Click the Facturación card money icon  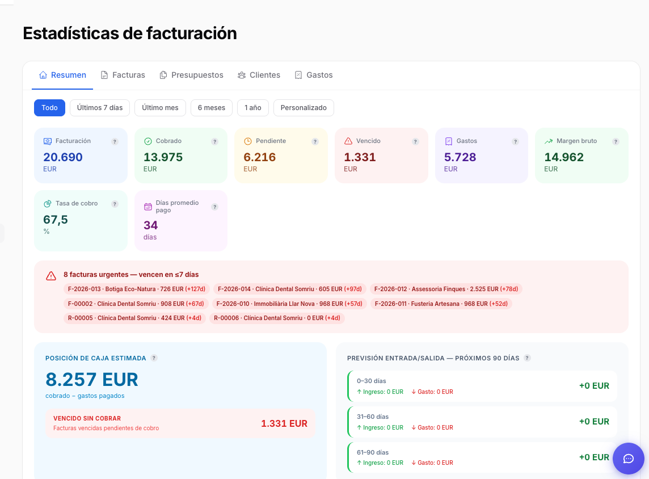click(48, 141)
